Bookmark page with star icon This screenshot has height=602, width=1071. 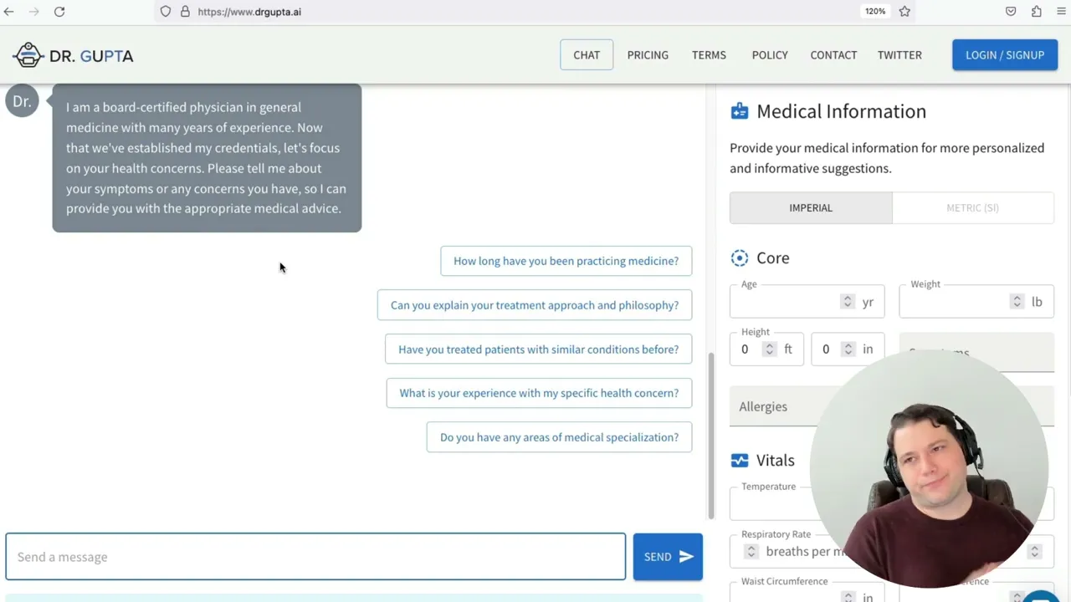904,12
